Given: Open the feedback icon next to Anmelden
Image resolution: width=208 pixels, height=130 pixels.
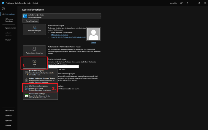Looking at the screenshot, I should point(181,3).
